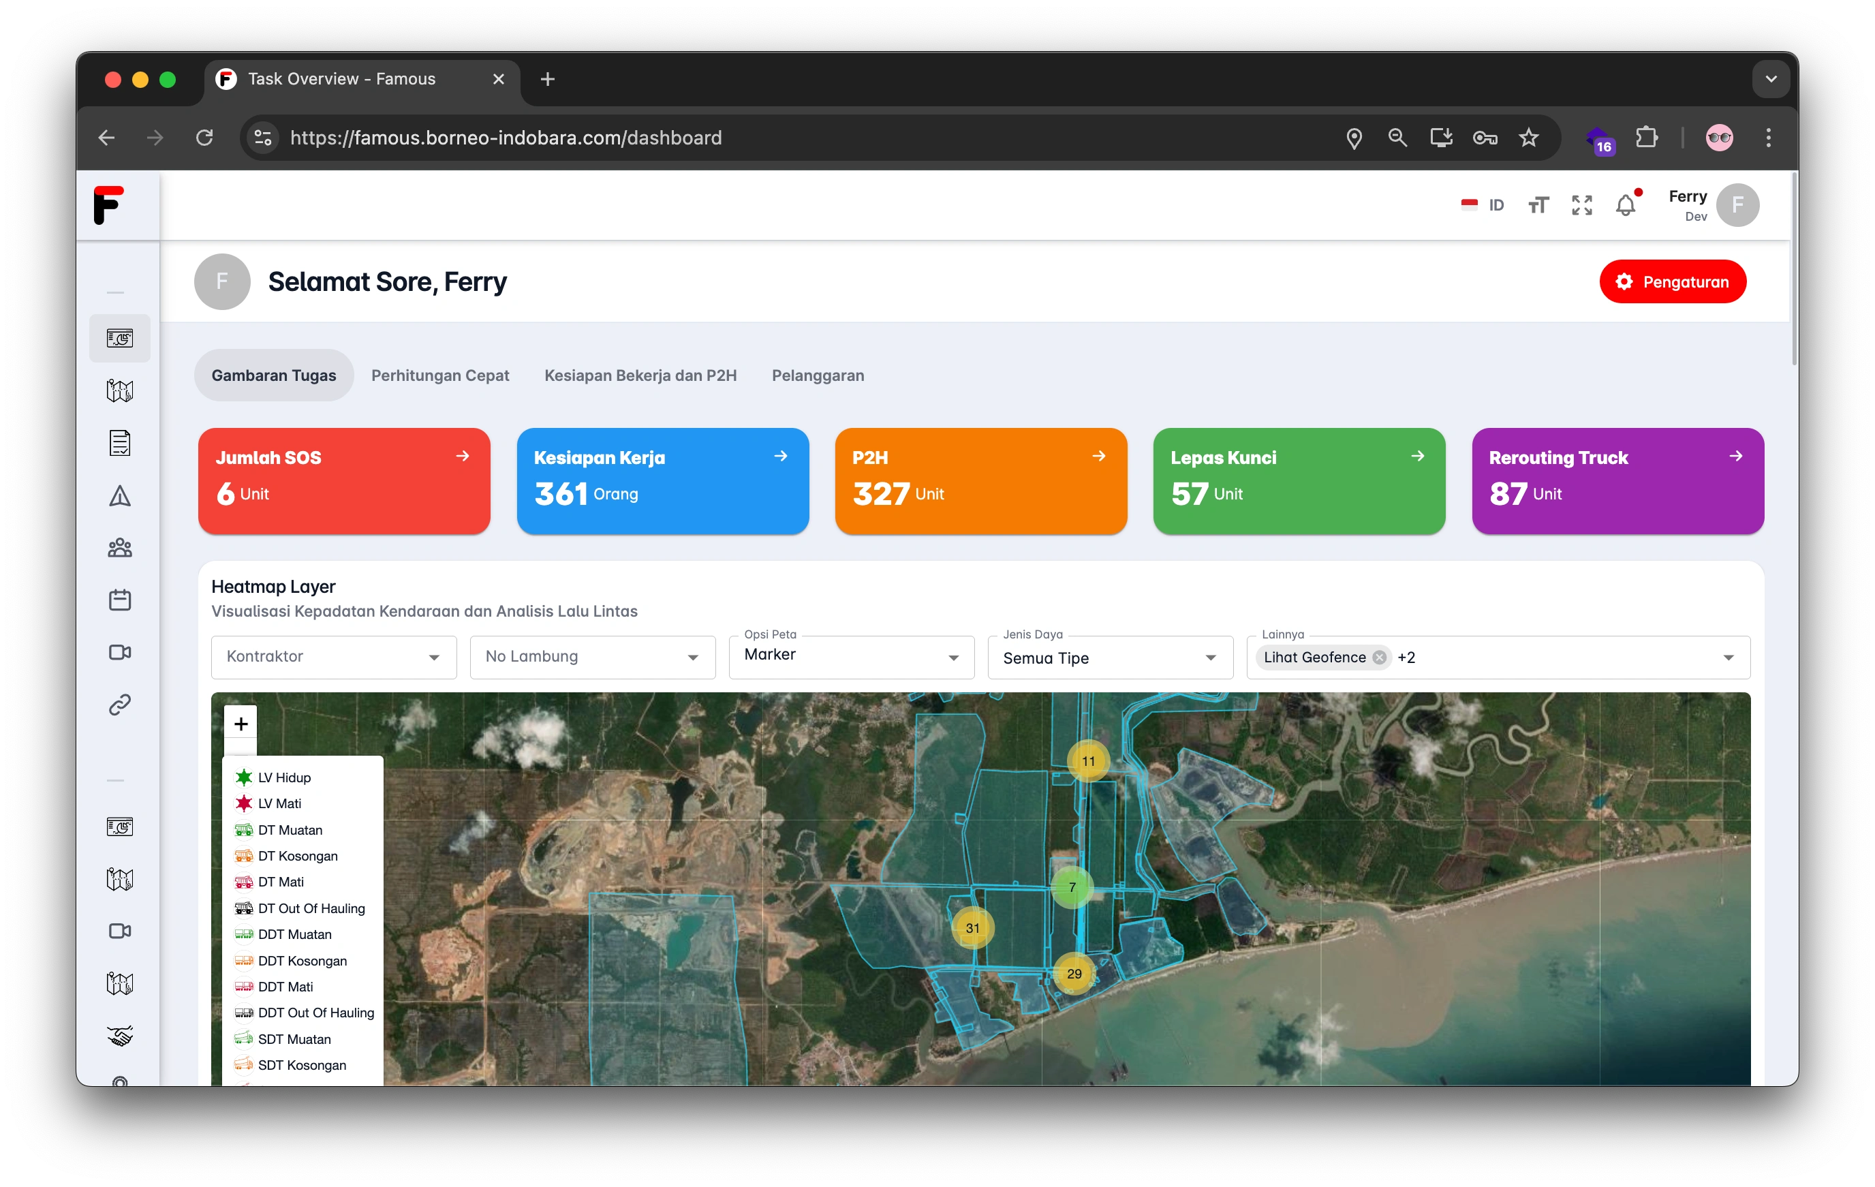Open the Jenis Daya Semua Tipe dropdown
1875x1187 pixels.
pos(1110,658)
